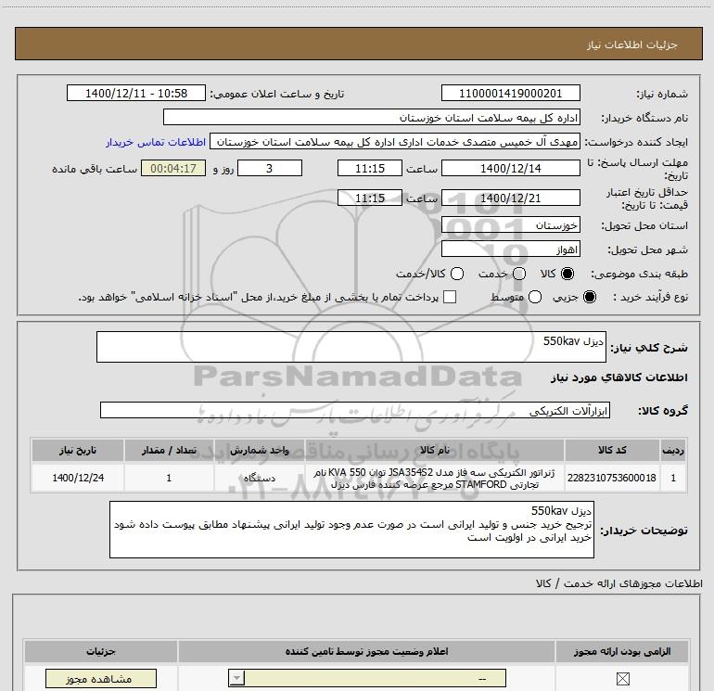The image size is (714, 691).
Task: Open the permit status dropdown arrow
Action: pyautogui.click(x=236, y=678)
